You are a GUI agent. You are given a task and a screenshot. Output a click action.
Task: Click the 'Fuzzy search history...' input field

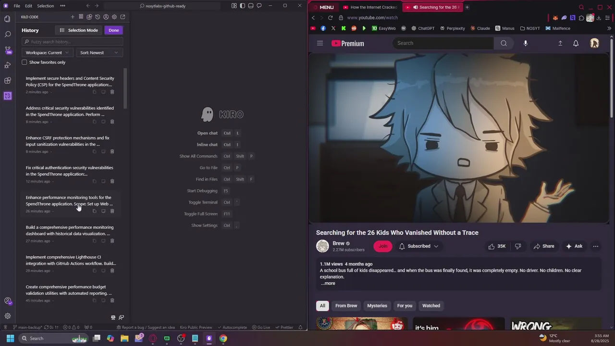[72, 42]
